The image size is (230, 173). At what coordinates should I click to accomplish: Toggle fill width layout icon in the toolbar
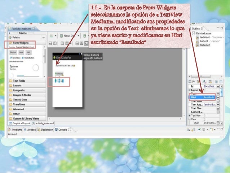50,43
